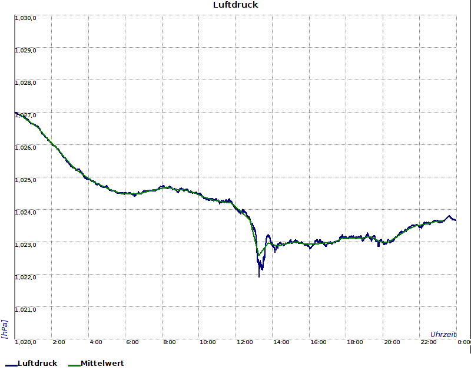Image resolution: width=471 pixels, height=383 pixels.
Task: Click the 1,027,0 y-axis value
Action: pos(25,115)
